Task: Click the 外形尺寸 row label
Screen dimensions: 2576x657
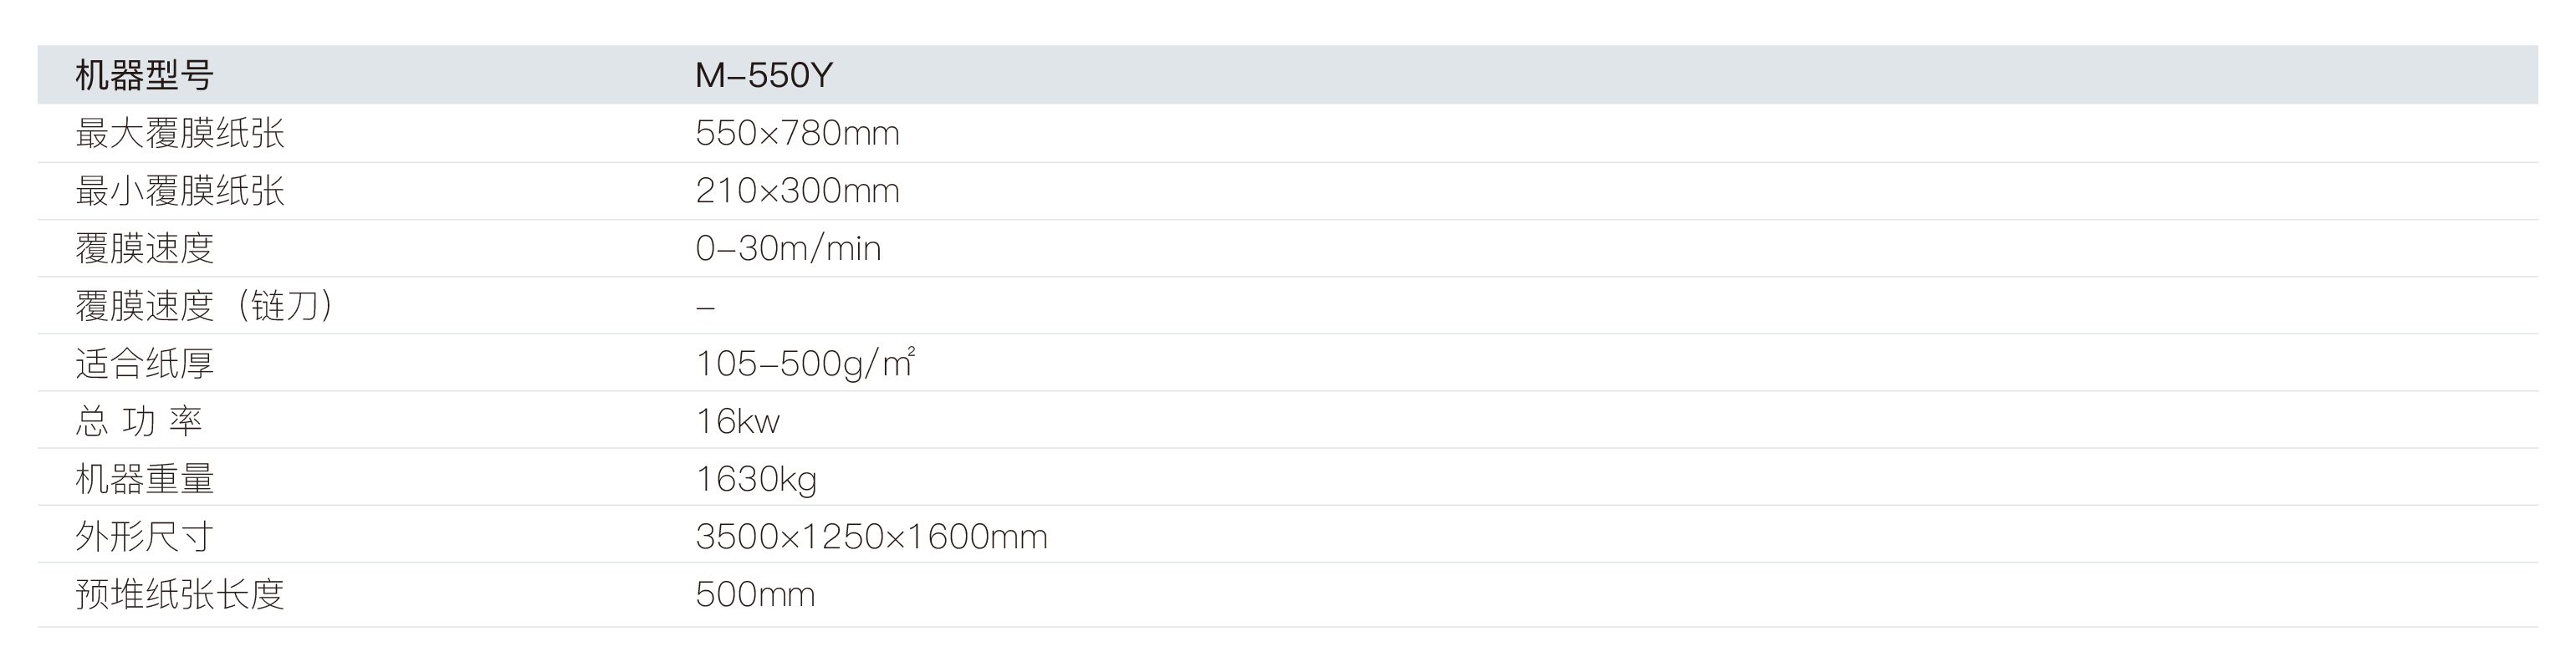Action: click(x=145, y=537)
